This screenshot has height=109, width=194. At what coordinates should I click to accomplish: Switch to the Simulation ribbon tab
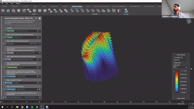[x=54, y=6]
